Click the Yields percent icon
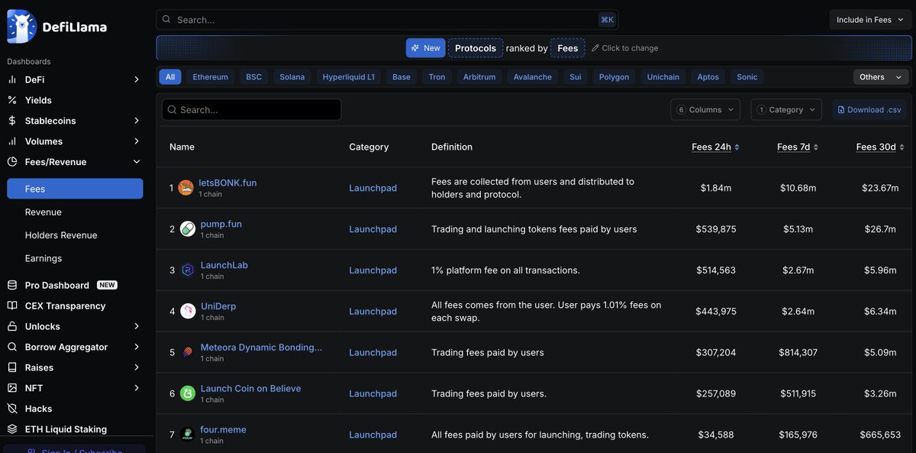Screen dimensions: 916x453 click(12, 100)
